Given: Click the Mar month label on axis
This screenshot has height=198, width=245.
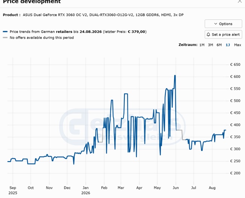Looking at the screenshot, I should pyautogui.click(x=121, y=188).
